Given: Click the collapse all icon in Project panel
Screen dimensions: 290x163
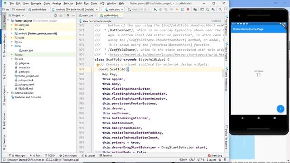Looking at the screenshot, I should click(x=61, y=15).
